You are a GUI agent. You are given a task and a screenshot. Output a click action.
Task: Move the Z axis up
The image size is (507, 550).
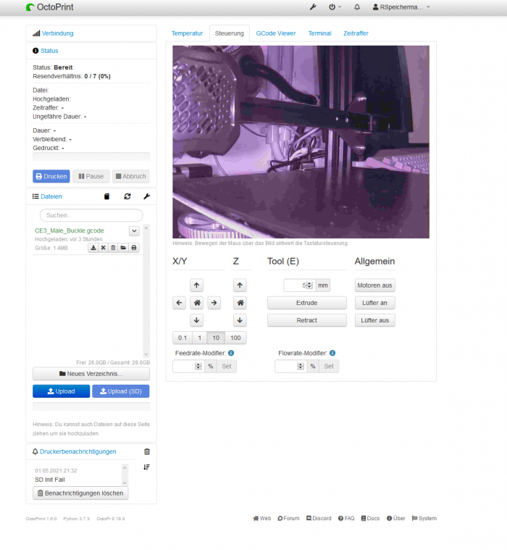(240, 286)
